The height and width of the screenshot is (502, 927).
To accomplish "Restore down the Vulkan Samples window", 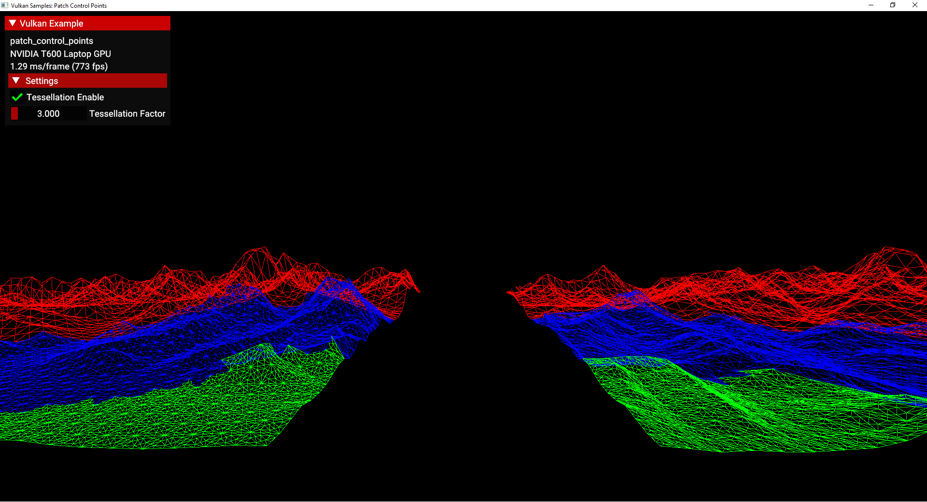I will click(x=893, y=5).
